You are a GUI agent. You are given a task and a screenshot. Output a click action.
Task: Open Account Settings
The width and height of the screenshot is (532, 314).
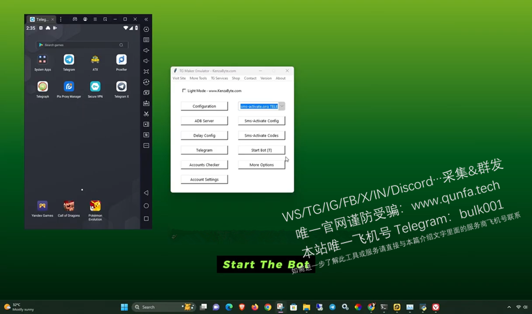click(x=205, y=179)
